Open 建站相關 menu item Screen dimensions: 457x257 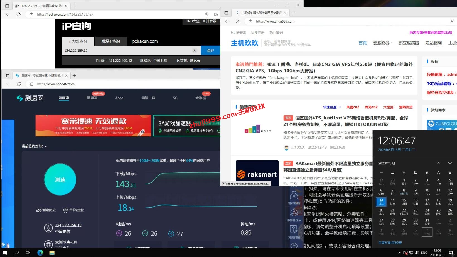click(x=434, y=43)
